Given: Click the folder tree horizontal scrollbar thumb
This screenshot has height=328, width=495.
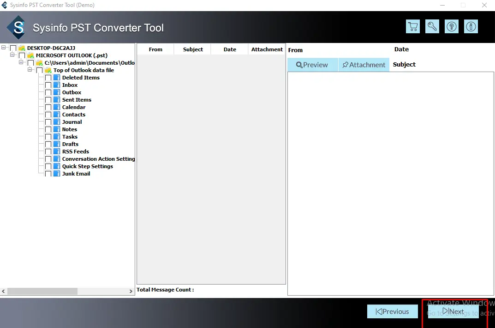Looking at the screenshot, I should click(42, 292).
